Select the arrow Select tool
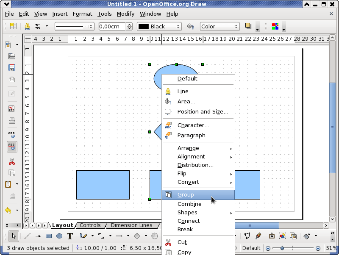The height and width of the screenshot is (255, 339). pyautogui.click(x=14, y=236)
